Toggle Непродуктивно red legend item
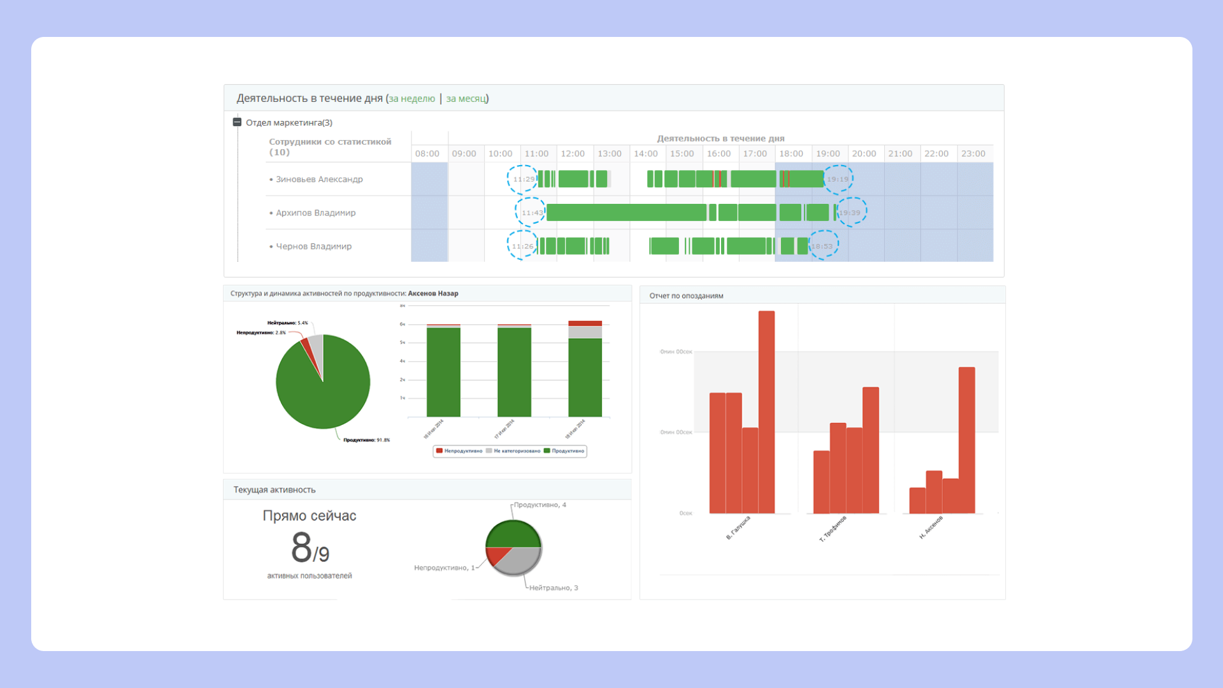The height and width of the screenshot is (688, 1223). pyautogui.click(x=459, y=451)
